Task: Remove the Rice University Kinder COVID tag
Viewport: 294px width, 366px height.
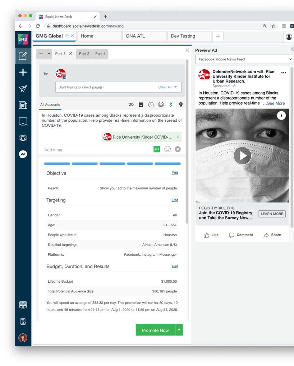Action: (178, 137)
